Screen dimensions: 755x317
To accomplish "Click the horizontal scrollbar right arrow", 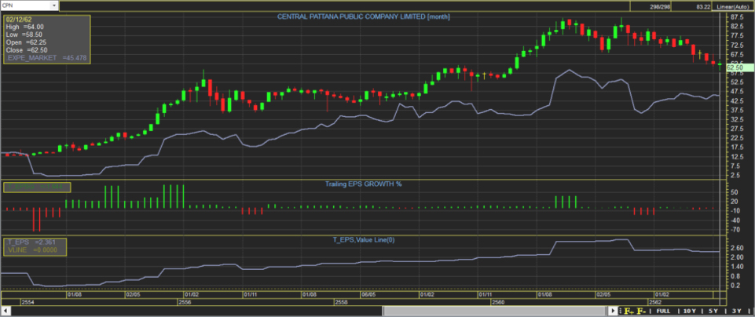I will point(613,311).
